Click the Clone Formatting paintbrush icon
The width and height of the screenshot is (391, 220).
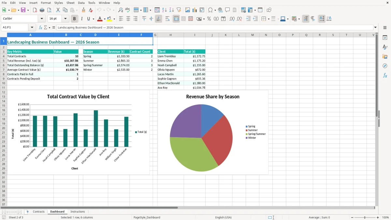[x=84, y=10]
